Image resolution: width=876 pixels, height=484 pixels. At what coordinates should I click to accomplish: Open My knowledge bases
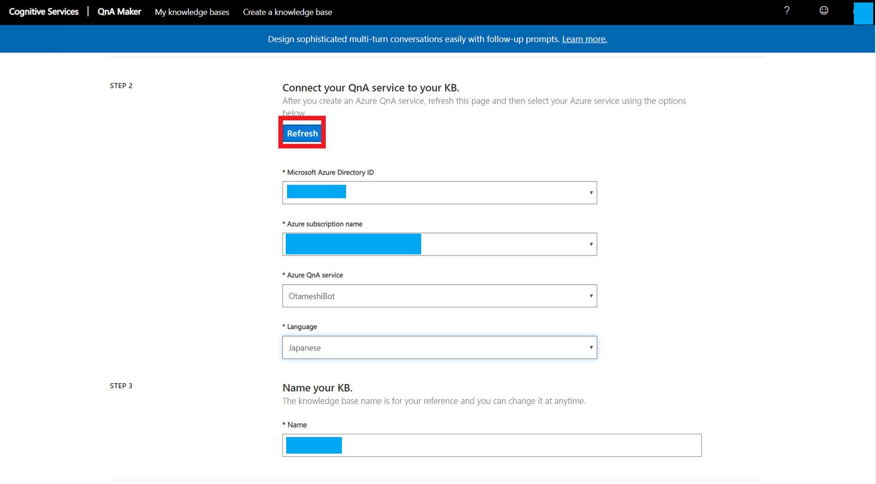(x=192, y=12)
